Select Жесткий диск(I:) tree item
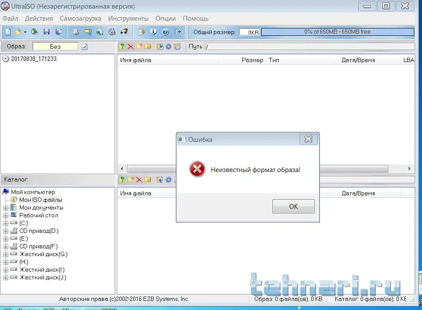422x310 pixels. (x=42, y=269)
